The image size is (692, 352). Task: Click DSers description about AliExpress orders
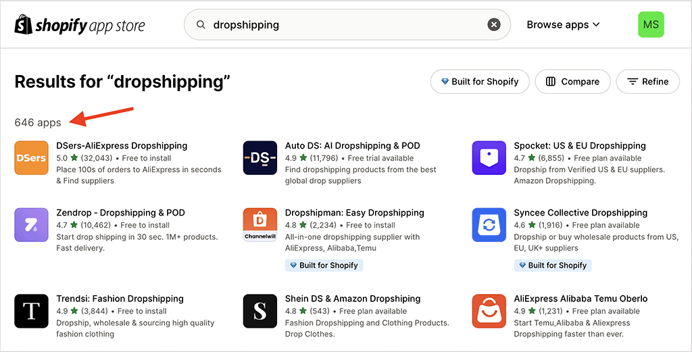pyautogui.click(x=139, y=175)
